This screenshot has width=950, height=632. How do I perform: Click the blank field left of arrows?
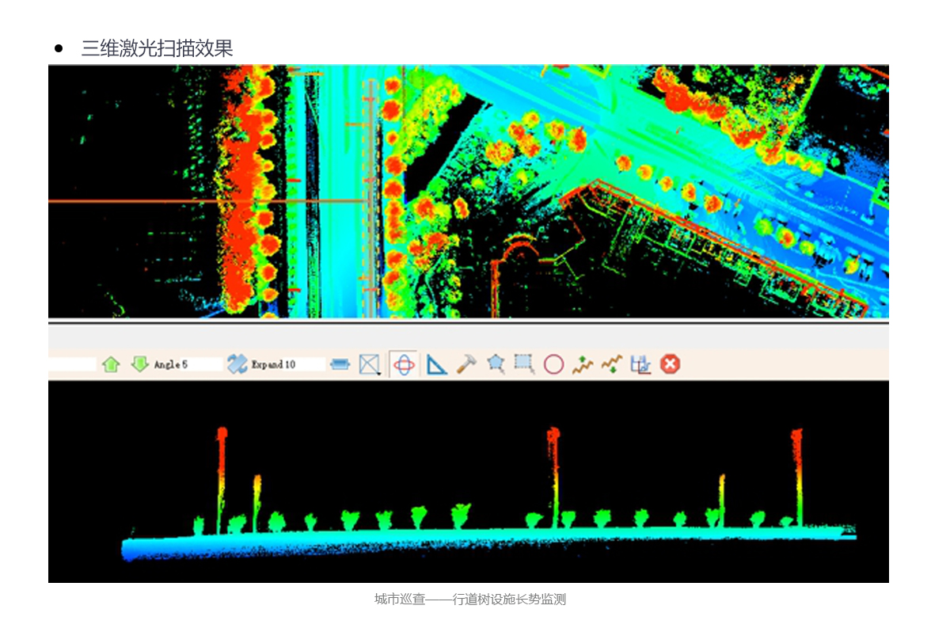(x=72, y=364)
